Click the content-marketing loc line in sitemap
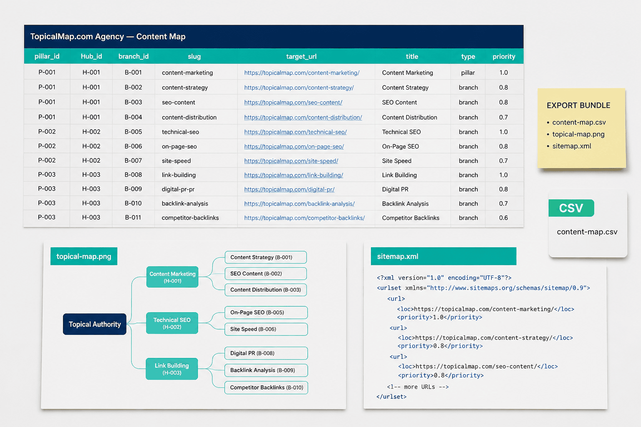641x427 pixels. (486, 309)
